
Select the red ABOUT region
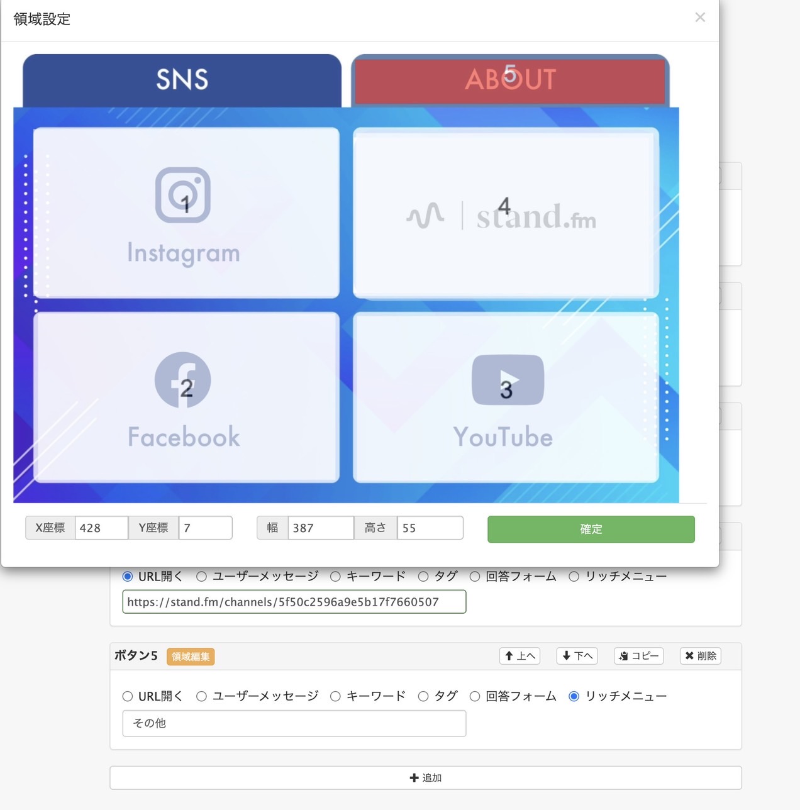pos(510,80)
